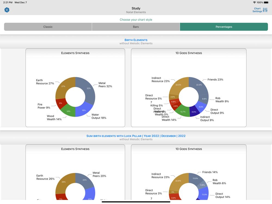Tap the 'Direct Resource 3%' label

[153, 192]
